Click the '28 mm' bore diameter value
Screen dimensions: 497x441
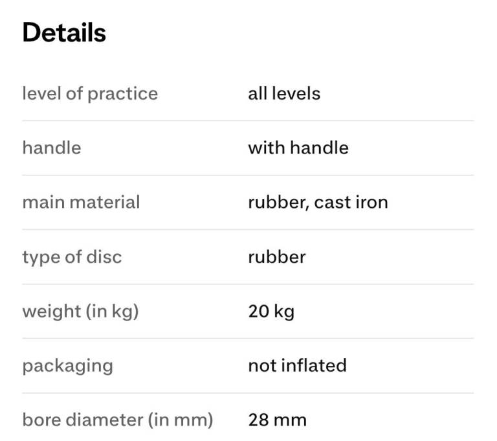[277, 420]
